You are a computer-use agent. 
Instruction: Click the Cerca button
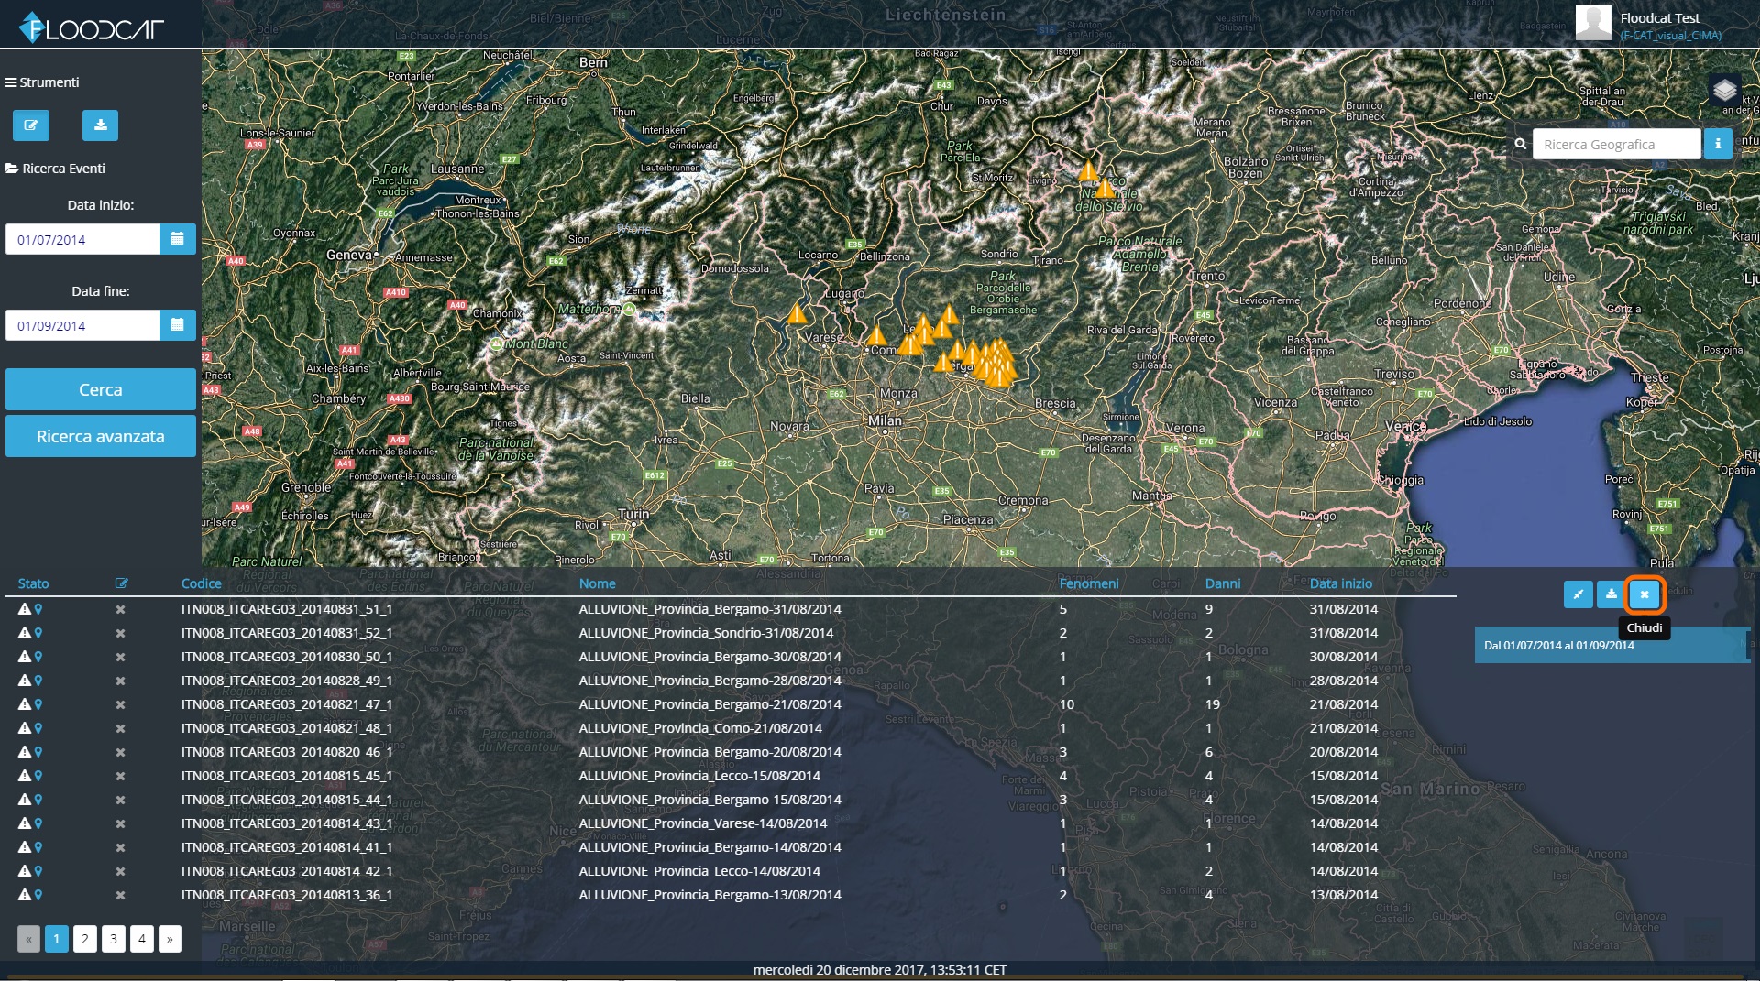(101, 389)
